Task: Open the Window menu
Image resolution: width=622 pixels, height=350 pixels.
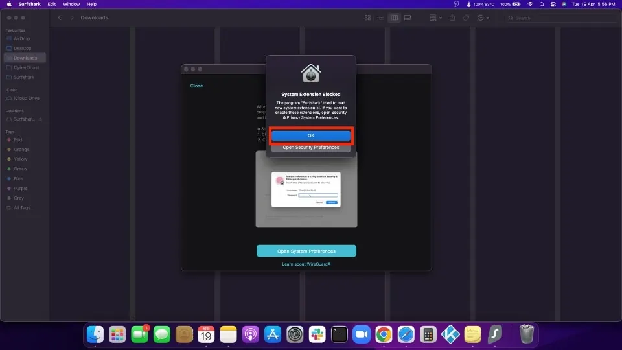Action: [x=71, y=4]
